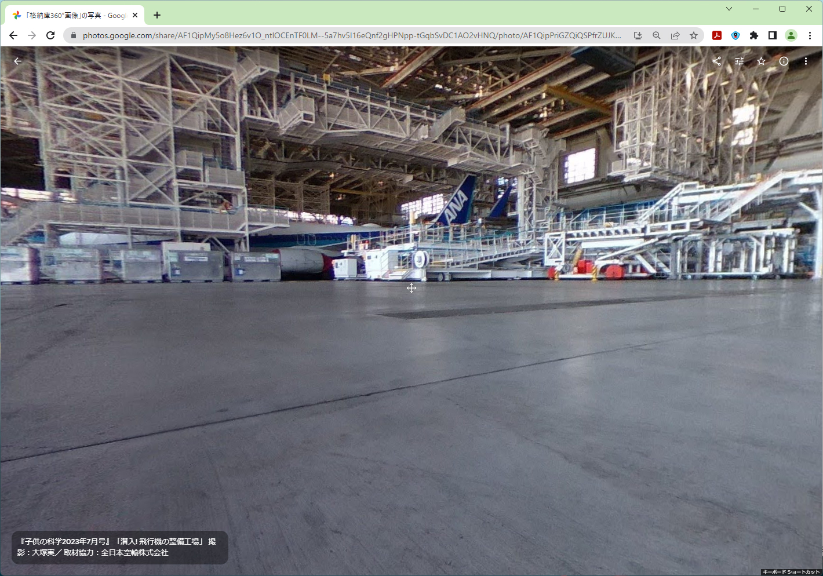Click the URL address field
Viewport: 823px width, 576px height.
coord(348,35)
